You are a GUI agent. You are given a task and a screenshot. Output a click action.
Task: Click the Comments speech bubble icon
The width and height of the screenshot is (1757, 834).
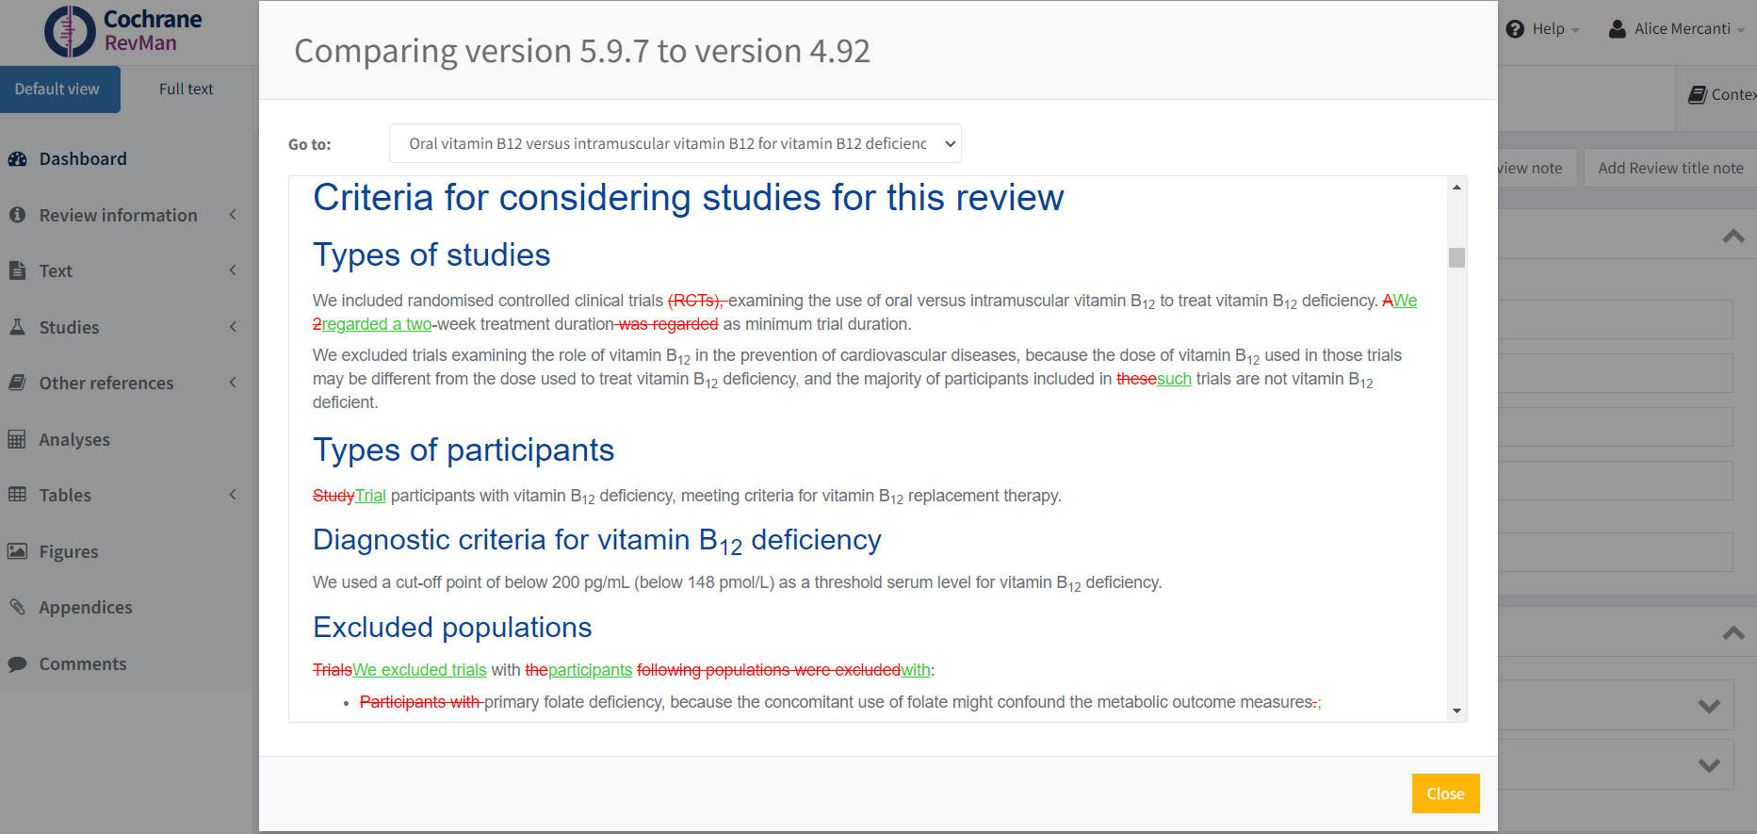(x=17, y=664)
